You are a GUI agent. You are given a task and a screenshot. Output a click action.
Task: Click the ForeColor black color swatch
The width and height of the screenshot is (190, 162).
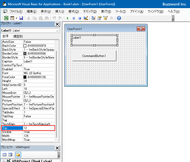tap(25, 77)
